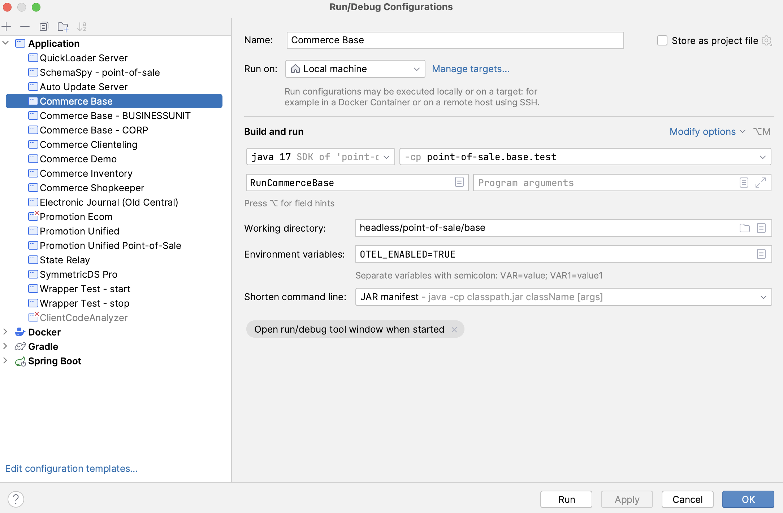
Task: Open the Run on Local machine dropdown
Action: tap(355, 69)
